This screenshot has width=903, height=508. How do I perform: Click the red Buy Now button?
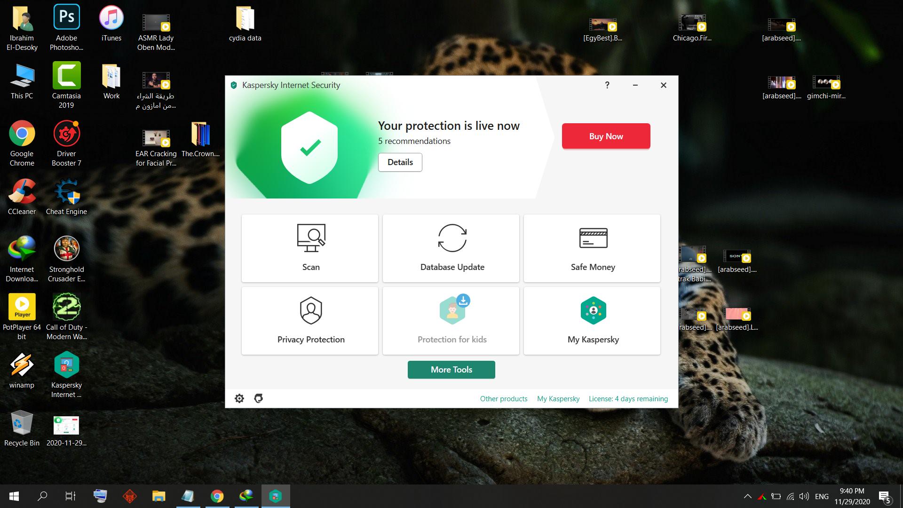coord(606,136)
